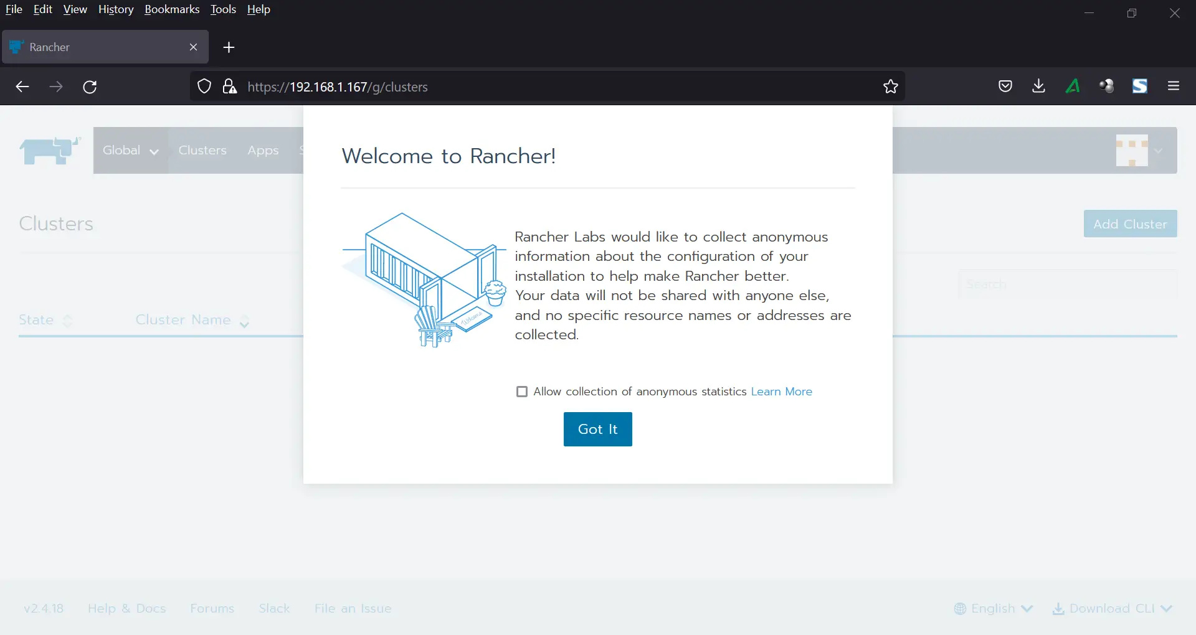The height and width of the screenshot is (635, 1196).
Task: Close the browser window
Action: pos(1175,13)
